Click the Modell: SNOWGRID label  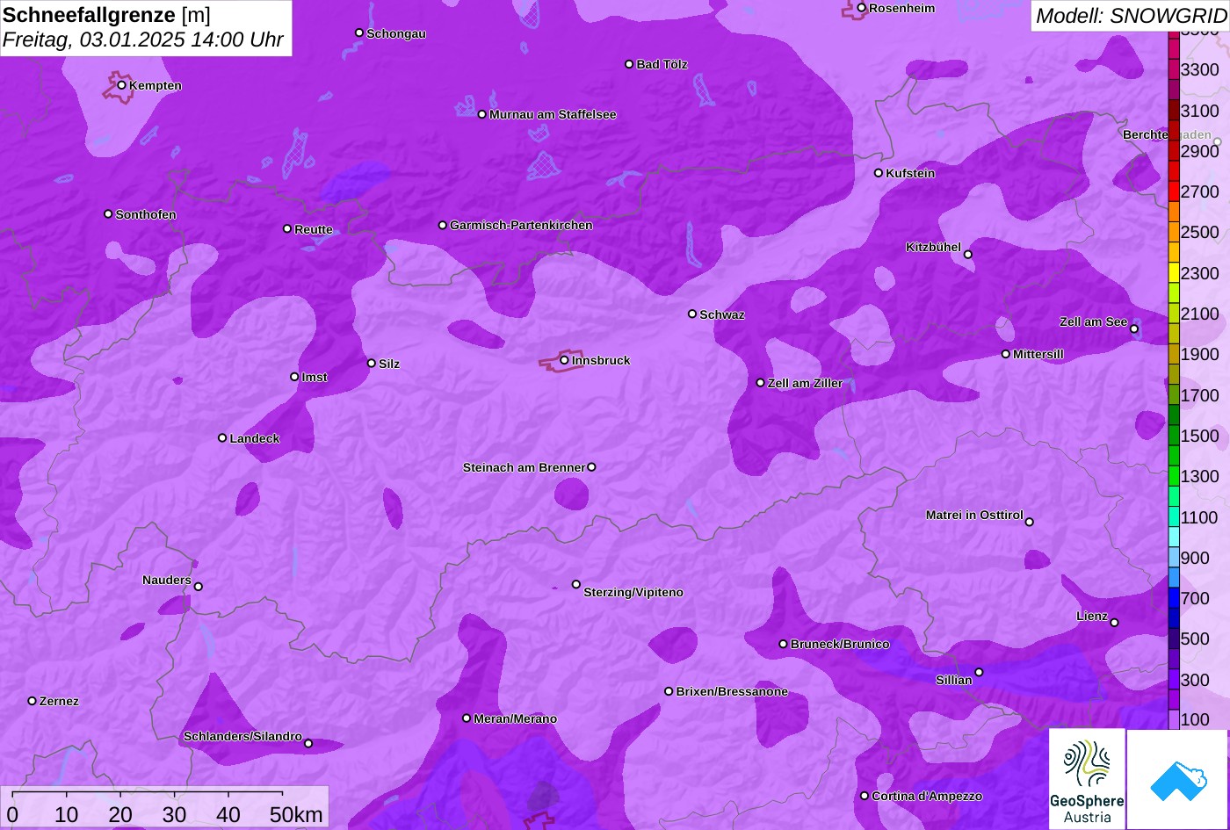click(x=1131, y=15)
